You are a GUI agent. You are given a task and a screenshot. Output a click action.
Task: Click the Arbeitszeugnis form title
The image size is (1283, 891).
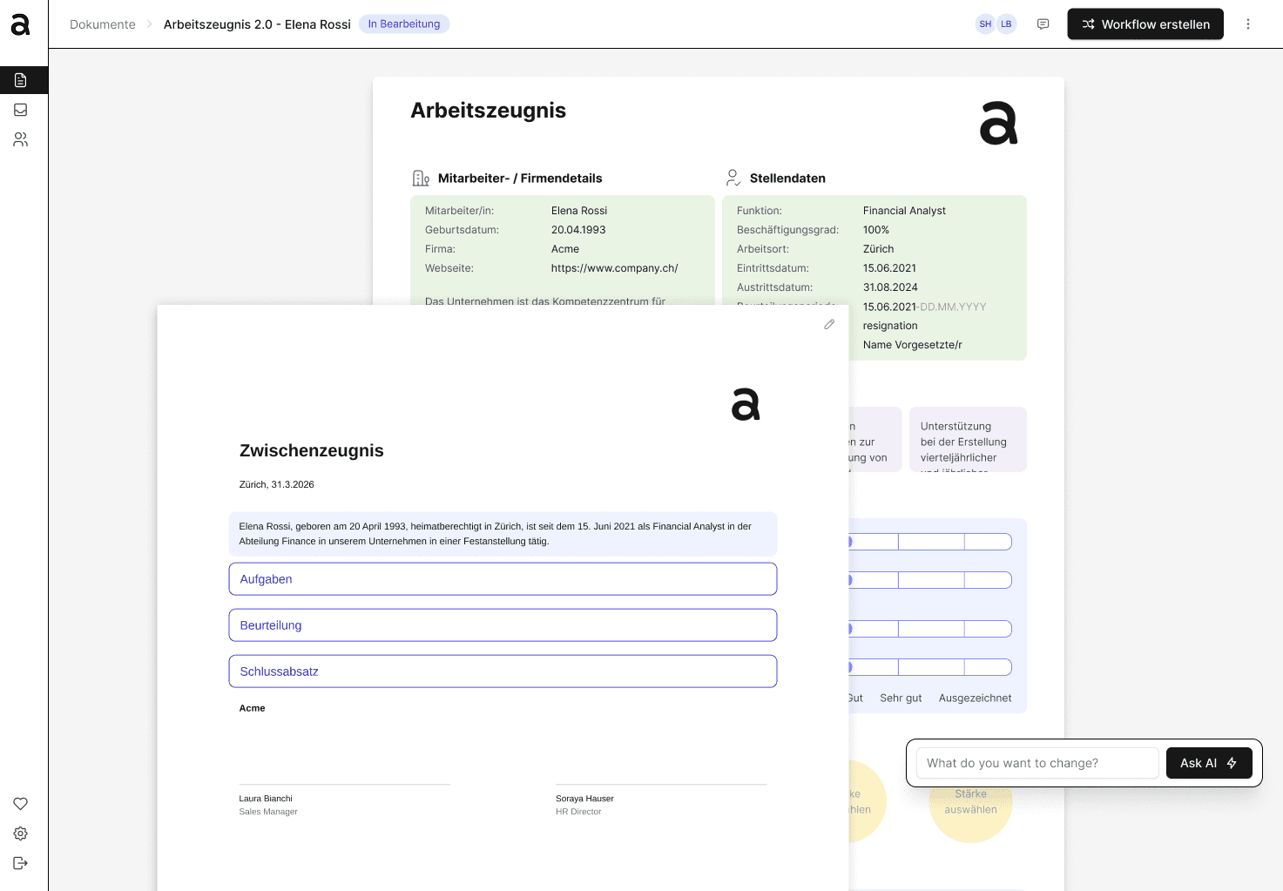[488, 111]
